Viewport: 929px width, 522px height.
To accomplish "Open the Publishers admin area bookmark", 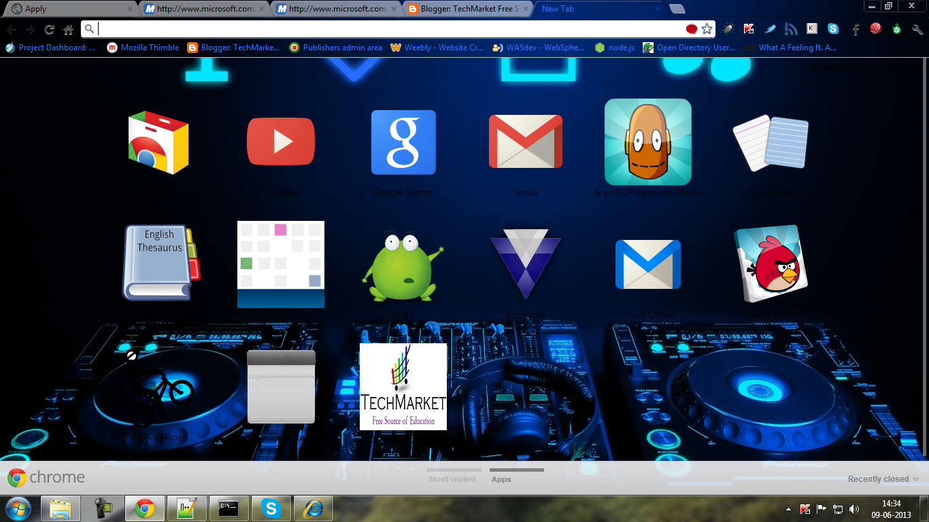I will pyautogui.click(x=335, y=48).
